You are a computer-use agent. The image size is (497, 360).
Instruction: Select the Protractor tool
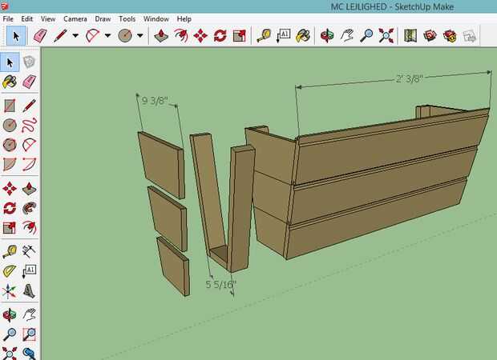click(x=10, y=271)
